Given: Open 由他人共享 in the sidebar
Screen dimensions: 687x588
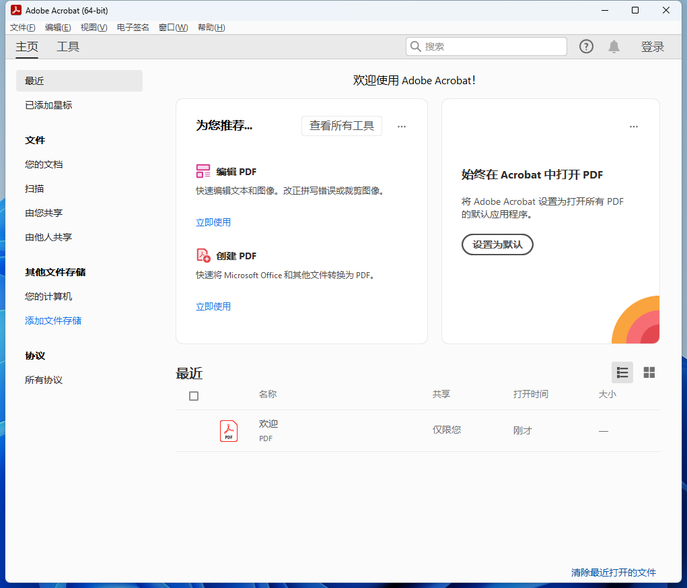Looking at the screenshot, I should click(48, 237).
